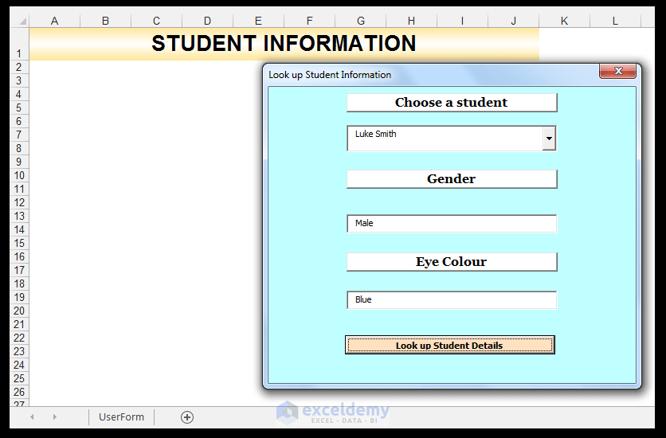Select row 20 header
Screen dimensions: 666x438
[x=19, y=311]
